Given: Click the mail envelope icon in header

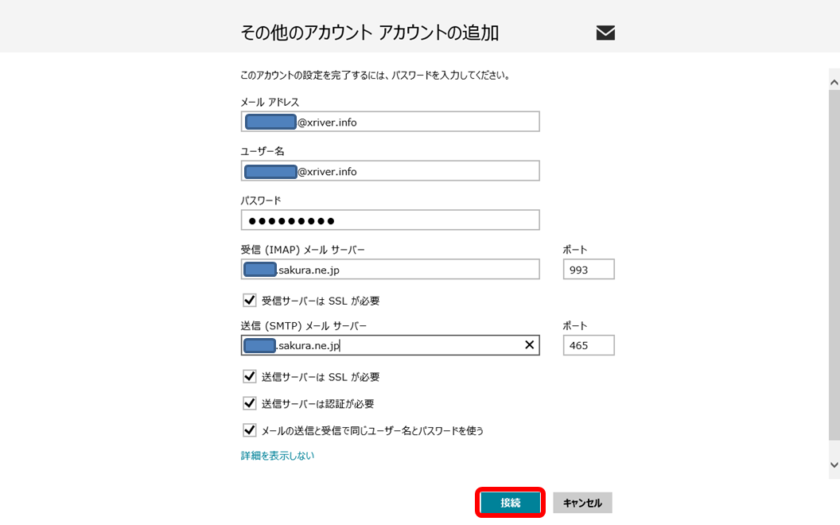Looking at the screenshot, I should tap(605, 33).
